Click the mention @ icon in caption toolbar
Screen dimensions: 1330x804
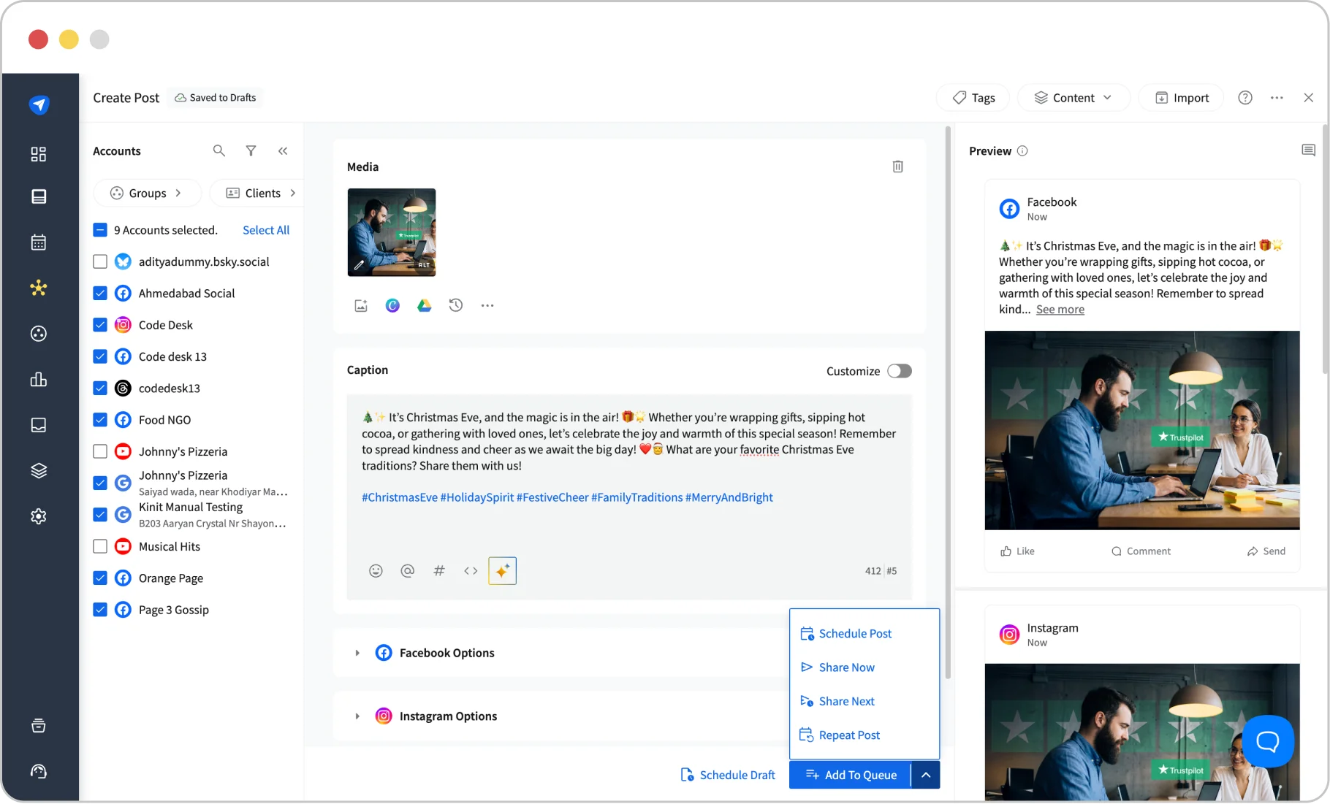click(408, 571)
